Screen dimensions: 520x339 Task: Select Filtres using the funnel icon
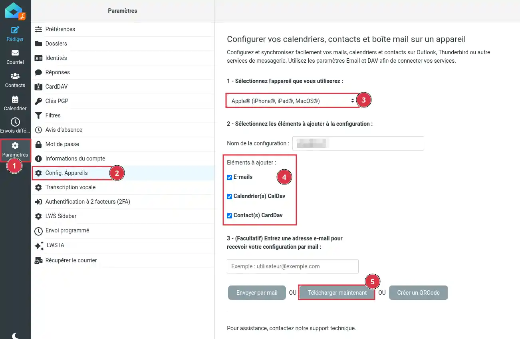click(x=39, y=115)
